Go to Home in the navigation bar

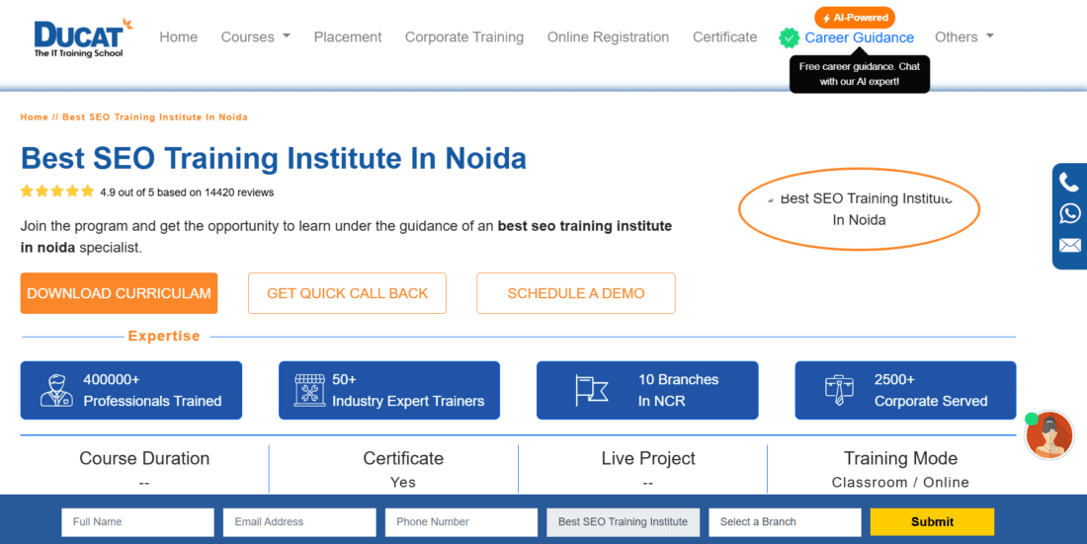[178, 37]
